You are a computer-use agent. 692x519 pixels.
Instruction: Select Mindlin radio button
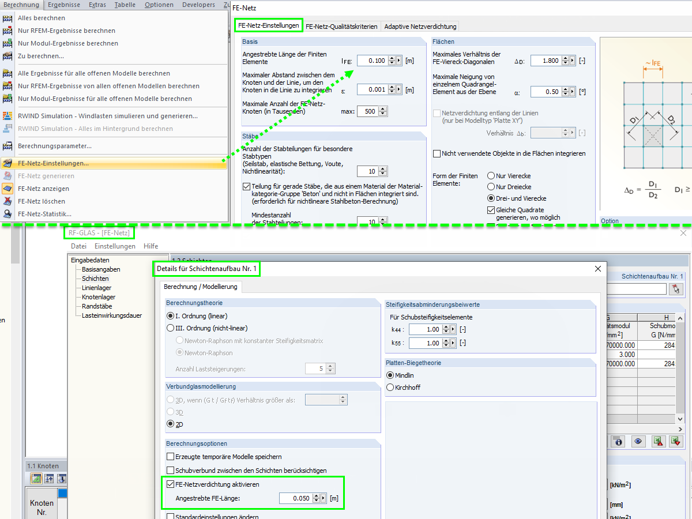390,375
